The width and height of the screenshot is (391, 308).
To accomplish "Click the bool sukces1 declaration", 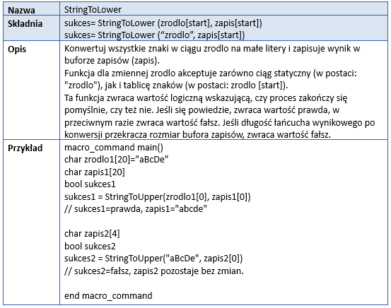I will pos(90,184).
